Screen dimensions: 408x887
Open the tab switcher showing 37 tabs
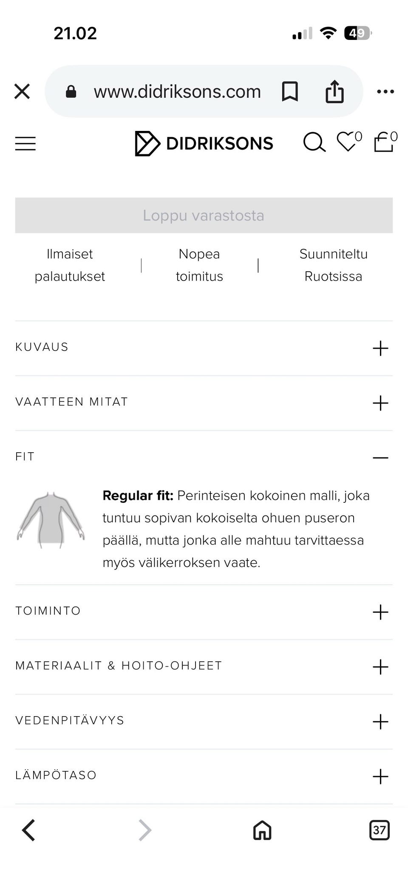pos(379,830)
